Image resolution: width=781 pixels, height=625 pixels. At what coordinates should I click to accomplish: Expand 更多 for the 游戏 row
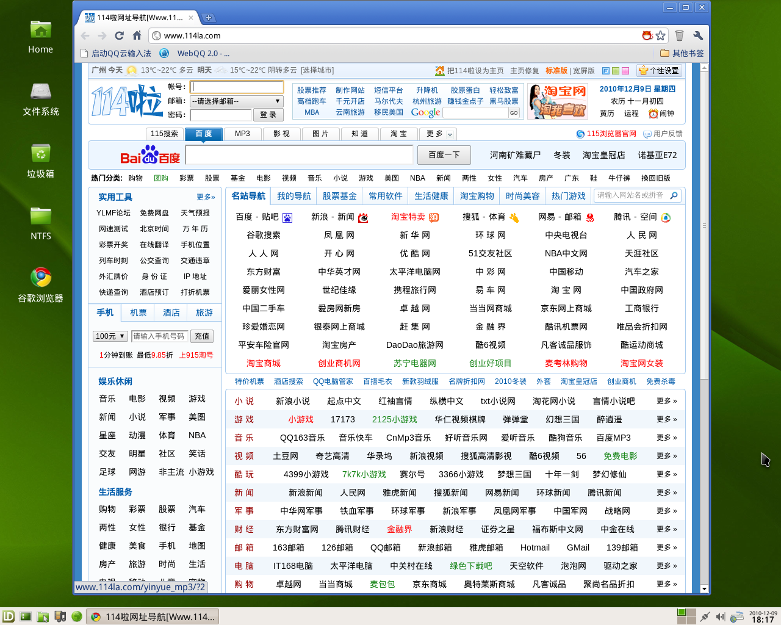tap(667, 419)
